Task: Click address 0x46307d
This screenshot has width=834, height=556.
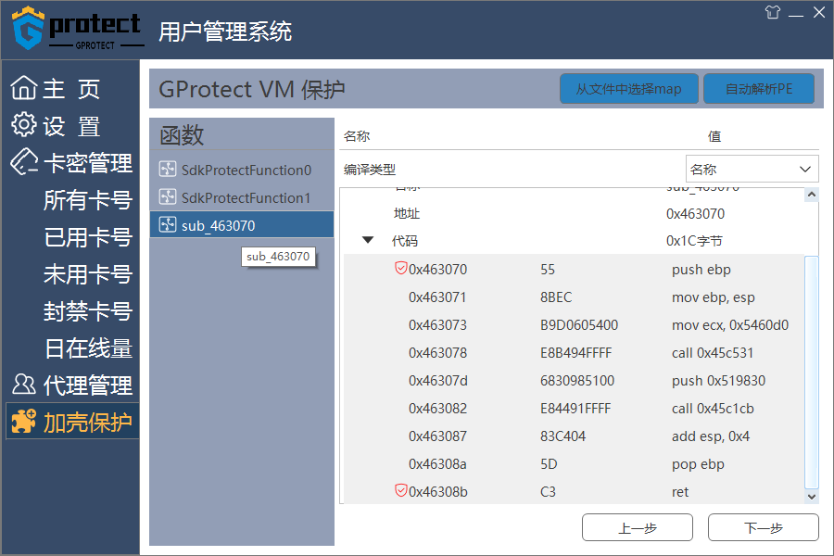Action: pyautogui.click(x=437, y=380)
